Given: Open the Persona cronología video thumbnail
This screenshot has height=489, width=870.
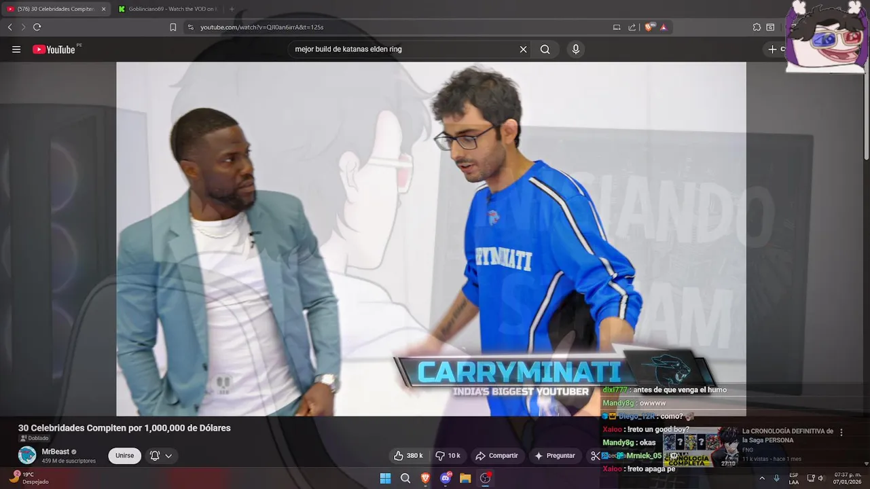Looking at the screenshot, I should point(700,447).
